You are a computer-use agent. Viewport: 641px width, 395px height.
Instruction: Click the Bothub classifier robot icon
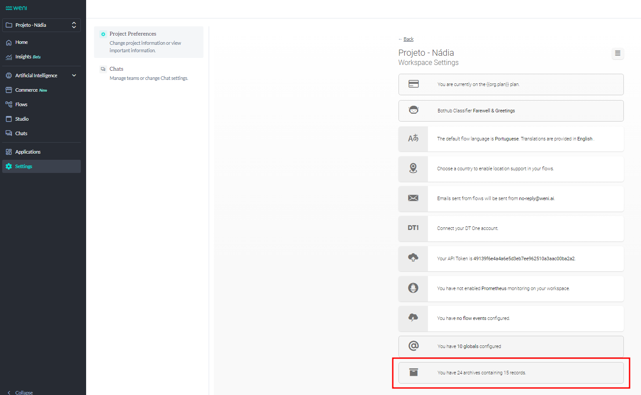pos(413,111)
